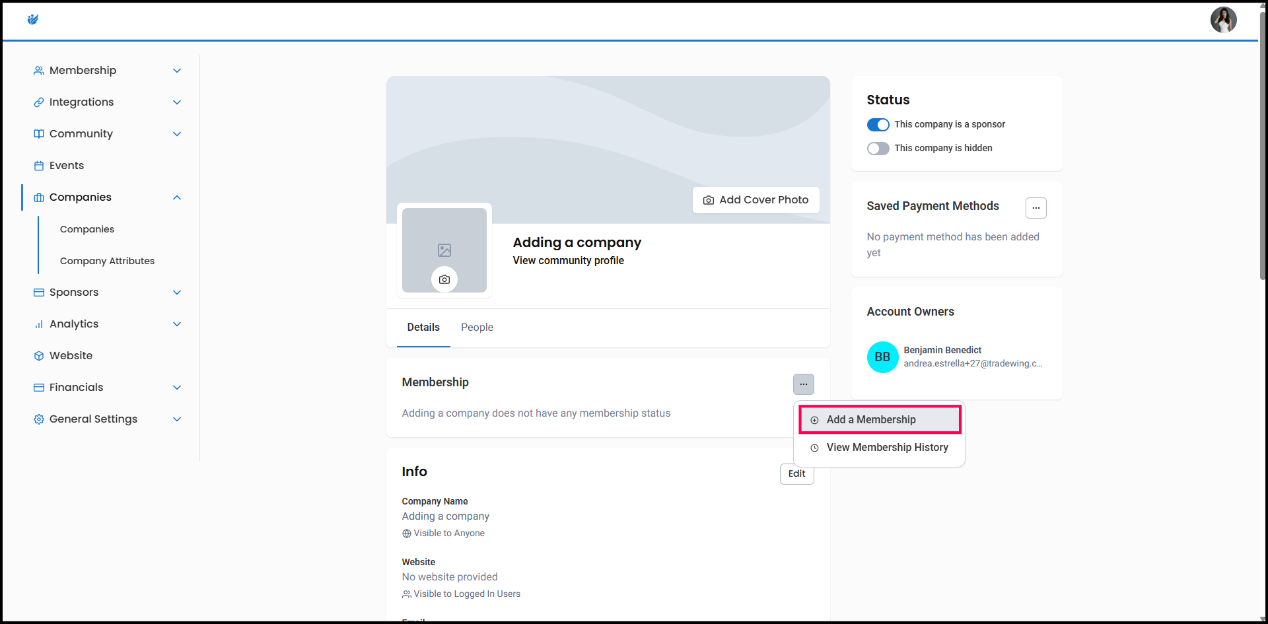Open Company Attributes in the sidebar

[107, 261]
